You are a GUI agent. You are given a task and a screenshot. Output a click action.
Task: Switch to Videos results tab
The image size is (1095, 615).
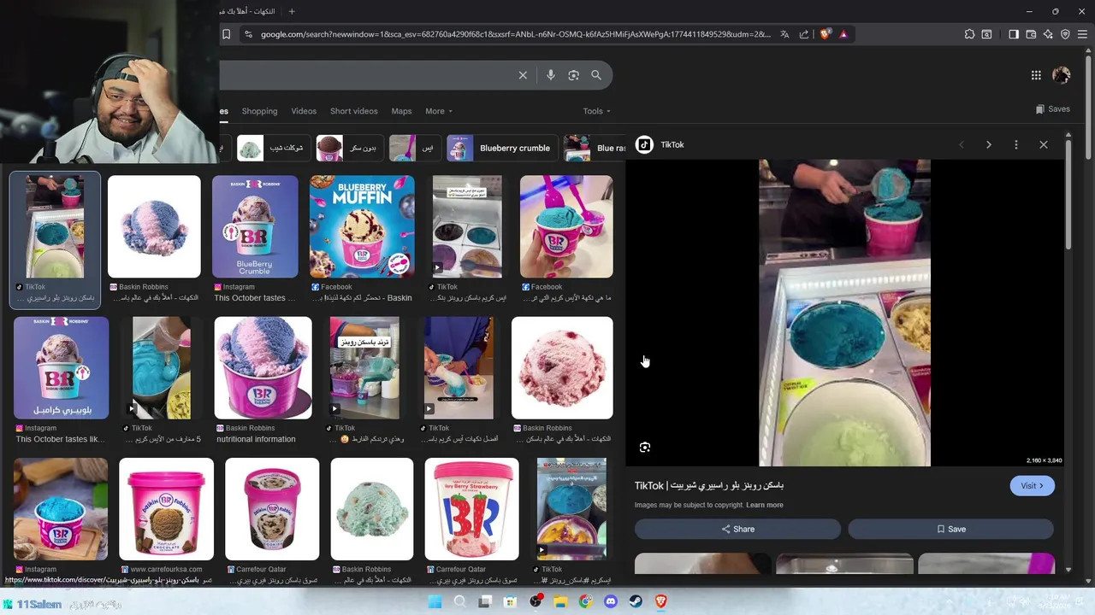pos(304,111)
